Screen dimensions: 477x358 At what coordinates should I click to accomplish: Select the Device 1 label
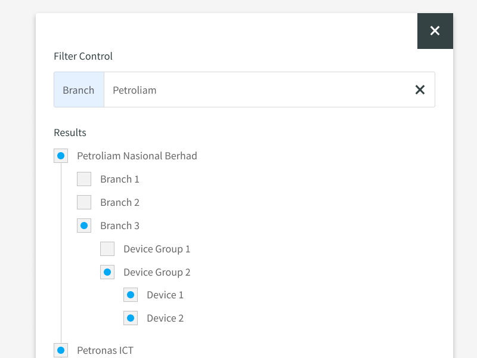click(x=165, y=294)
